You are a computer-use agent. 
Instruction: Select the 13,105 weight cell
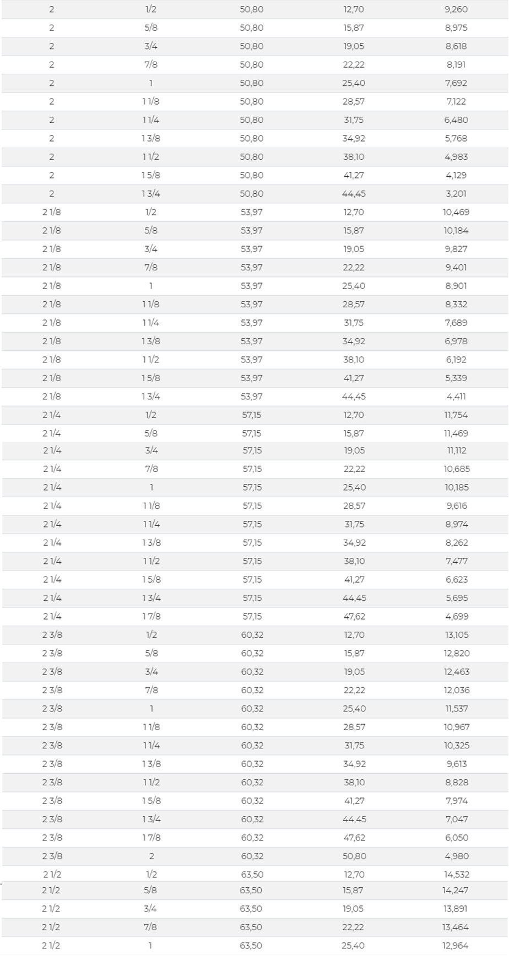[457, 635]
